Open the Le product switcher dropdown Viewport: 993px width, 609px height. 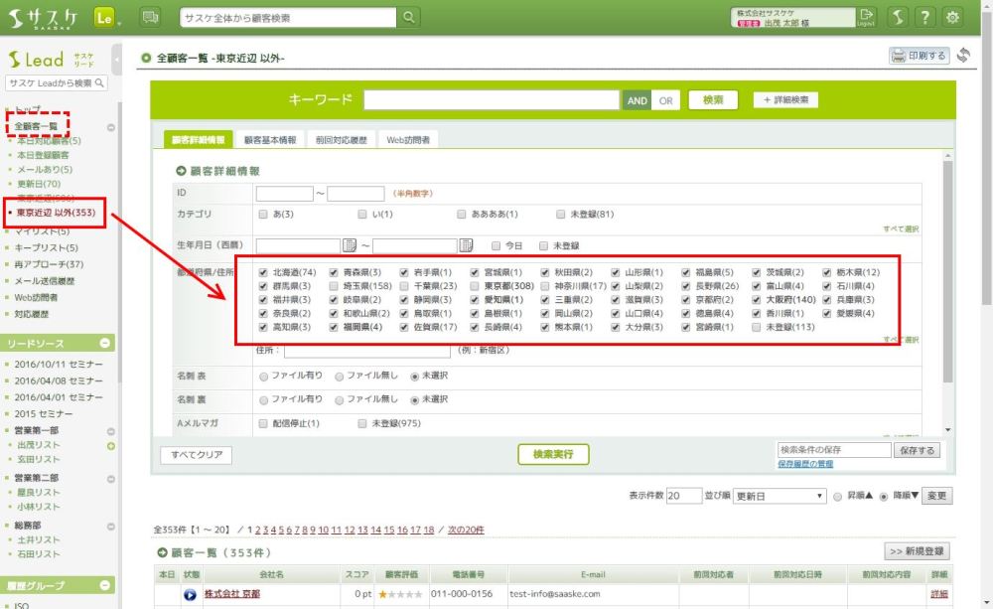(106, 18)
